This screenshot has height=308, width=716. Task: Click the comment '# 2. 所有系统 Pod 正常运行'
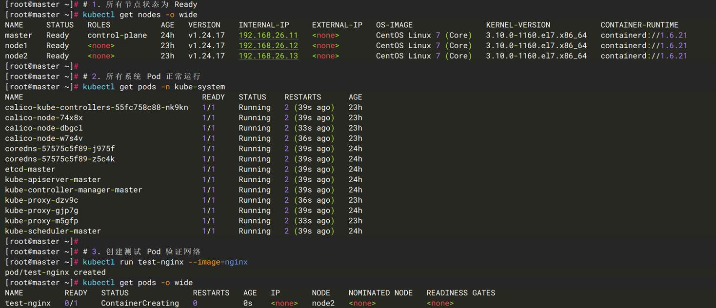click(141, 77)
